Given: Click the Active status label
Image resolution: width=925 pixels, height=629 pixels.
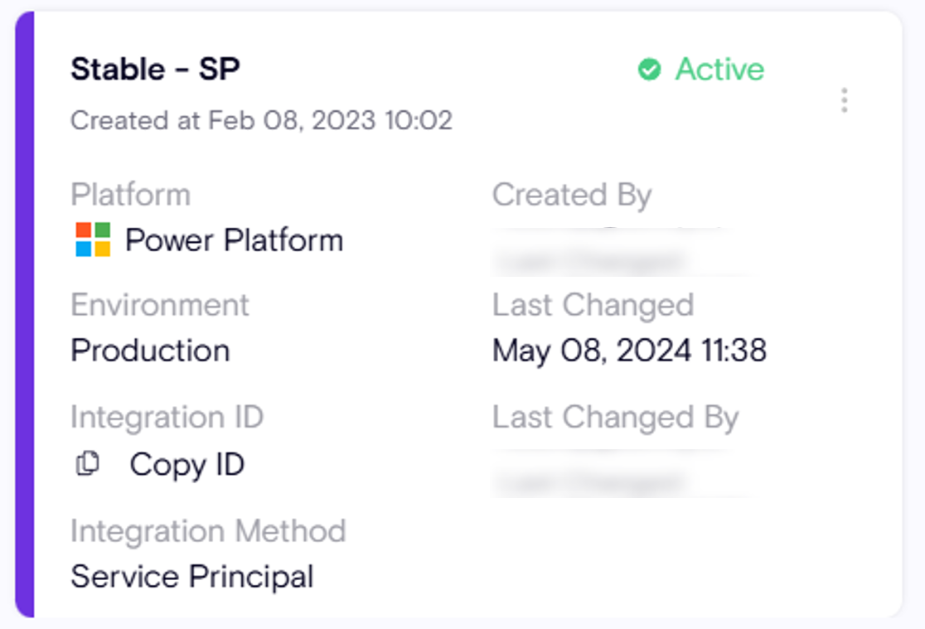Looking at the screenshot, I should (x=719, y=70).
